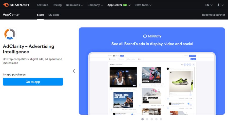
Task: Click the Kids' Vapormax 2021 ad thumbnail
Action: (x=151, y=96)
